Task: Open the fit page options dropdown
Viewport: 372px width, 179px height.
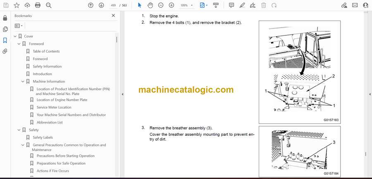Action: click(203, 5)
